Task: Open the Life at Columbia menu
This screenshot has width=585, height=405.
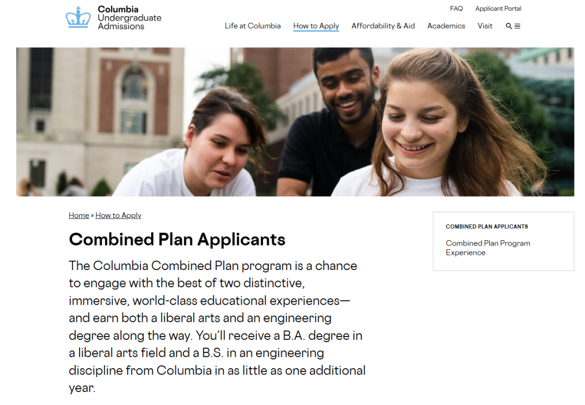Action: [252, 26]
